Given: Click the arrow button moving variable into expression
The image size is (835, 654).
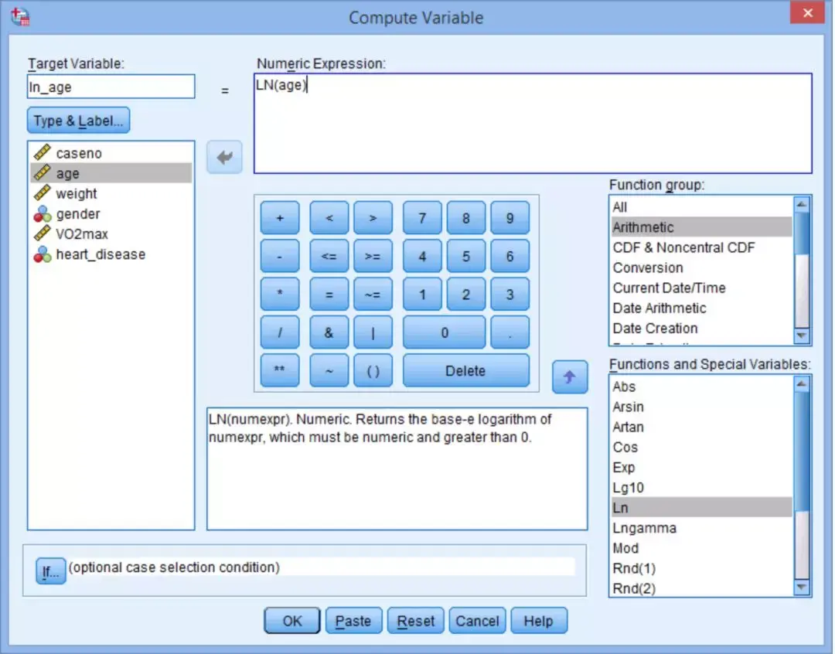Looking at the screenshot, I should (x=224, y=157).
